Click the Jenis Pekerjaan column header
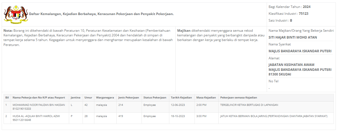The height and width of the screenshot is (131, 338). click(129, 98)
